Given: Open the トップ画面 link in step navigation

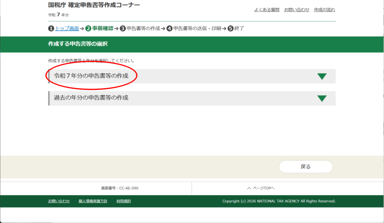Looking at the screenshot, I should pos(67,28).
